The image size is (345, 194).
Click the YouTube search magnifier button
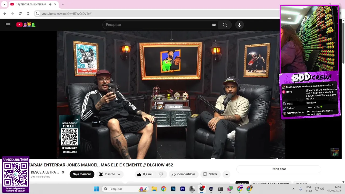coord(225,25)
